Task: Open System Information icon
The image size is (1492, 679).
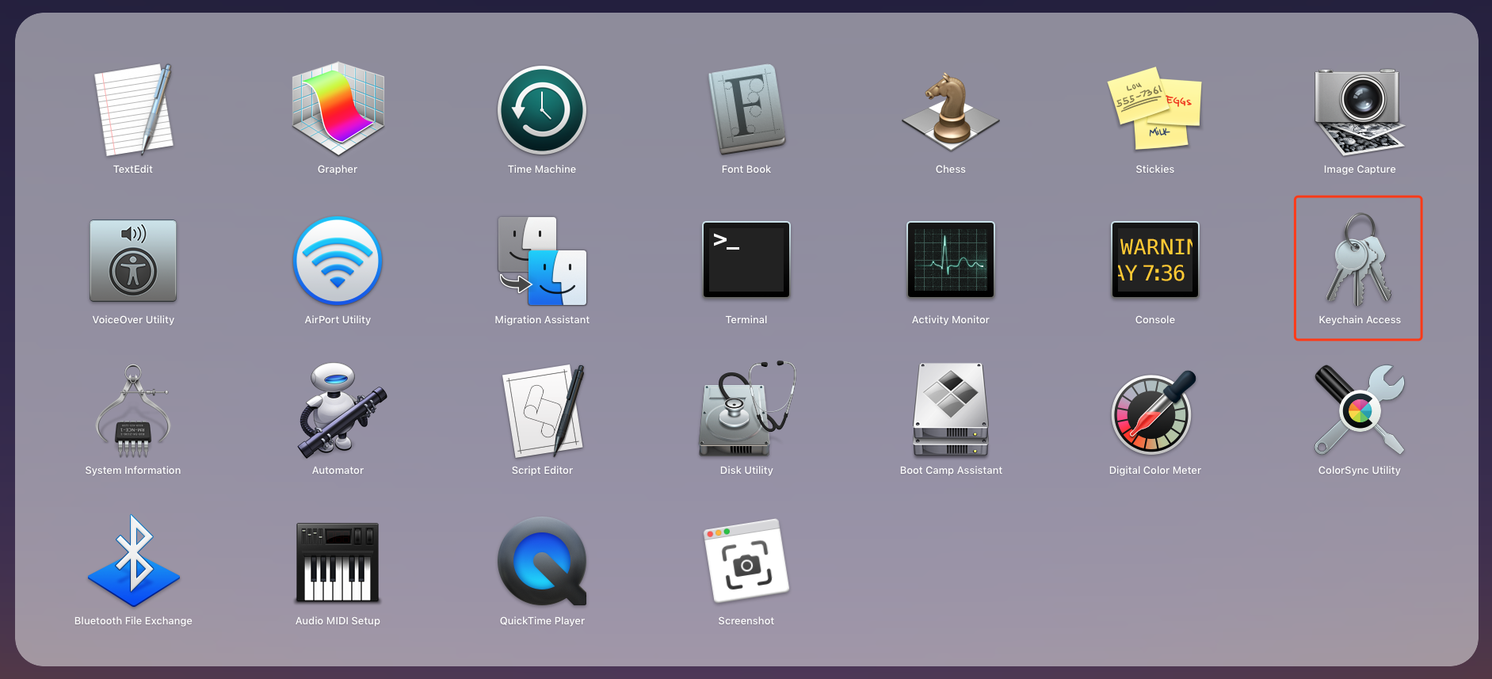Action: pyautogui.click(x=133, y=411)
